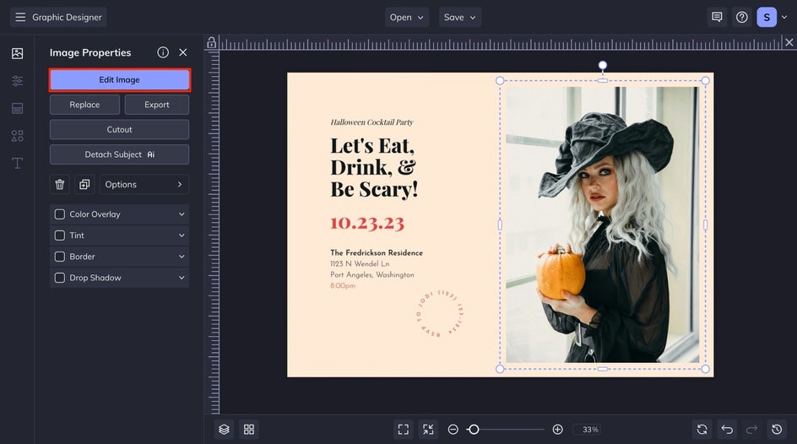The width and height of the screenshot is (797, 444).
Task: Click the user avatar S
Action: click(767, 17)
